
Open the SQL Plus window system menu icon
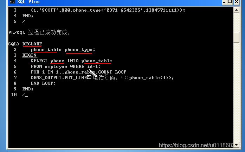click(x=12, y=2)
